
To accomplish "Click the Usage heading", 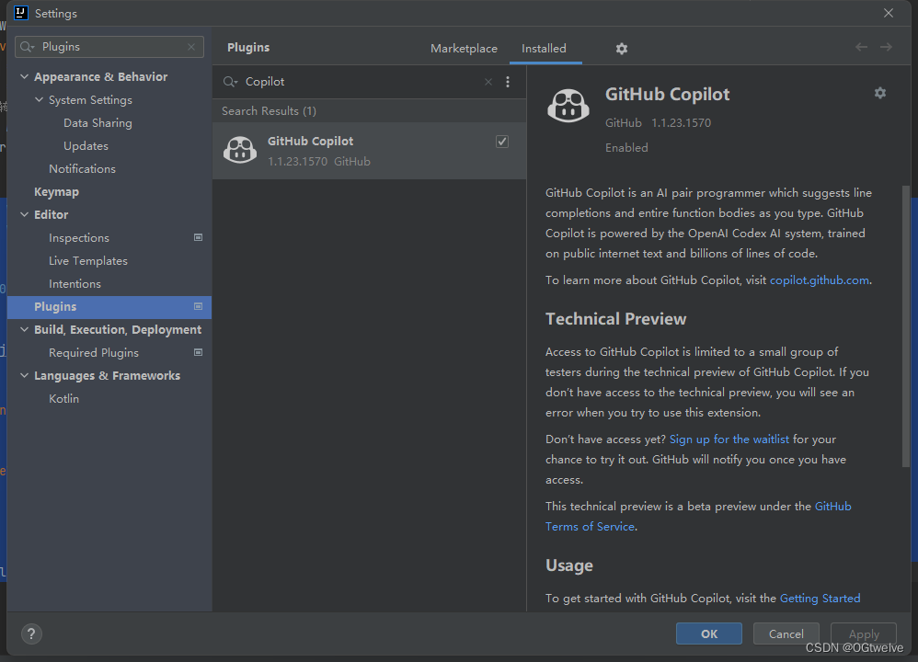I will [x=569, y=565].
